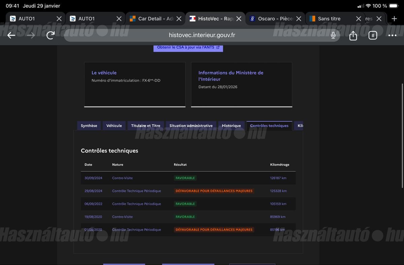Screen dimensions: 404x265
Task: Tap the Wi-Fi icon in status bar
Action: [x=368, y=6]
